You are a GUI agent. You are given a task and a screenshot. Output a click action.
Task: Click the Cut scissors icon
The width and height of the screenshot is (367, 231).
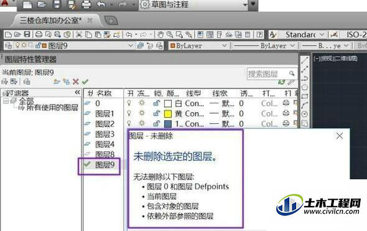click(79, 35)
